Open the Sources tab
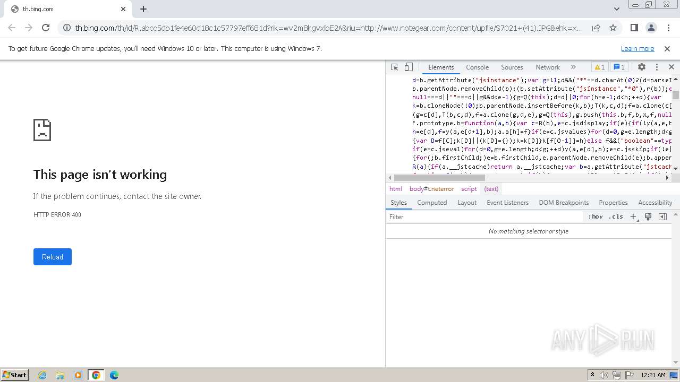The height and width of the screenshot is (382, 680). [x=512, y=67]
